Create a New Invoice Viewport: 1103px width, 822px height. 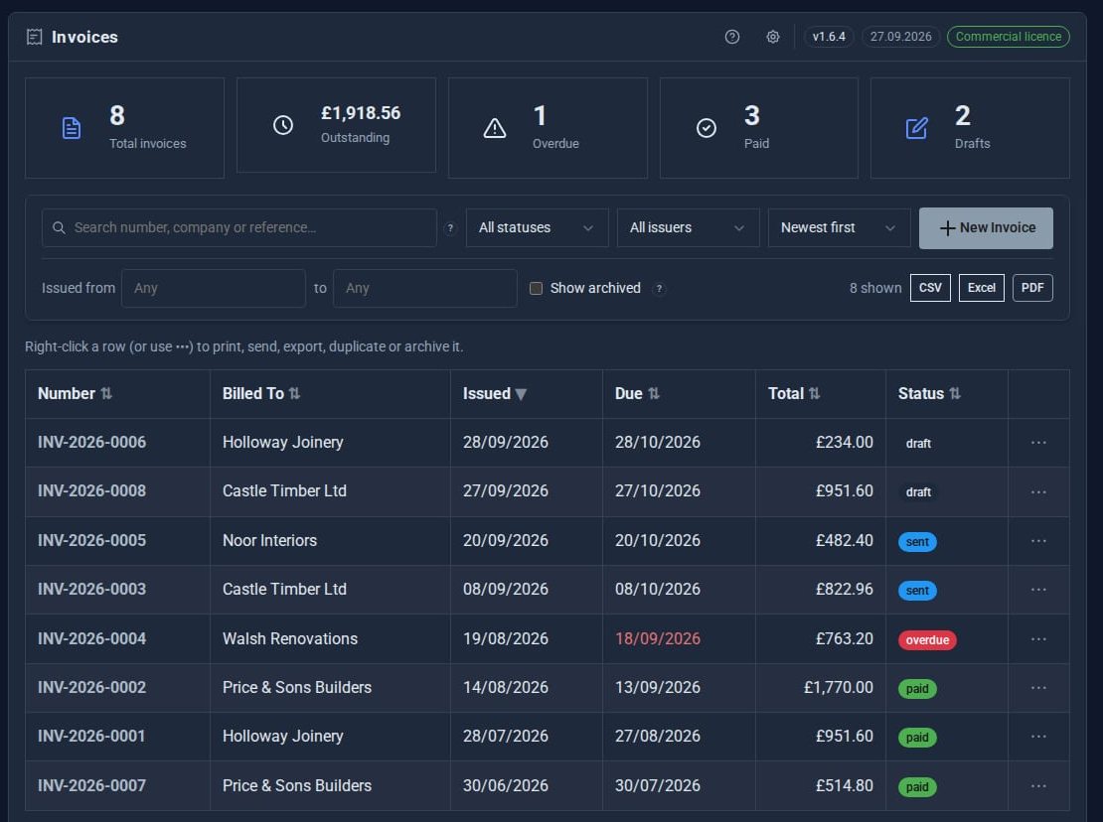(986, 227)
